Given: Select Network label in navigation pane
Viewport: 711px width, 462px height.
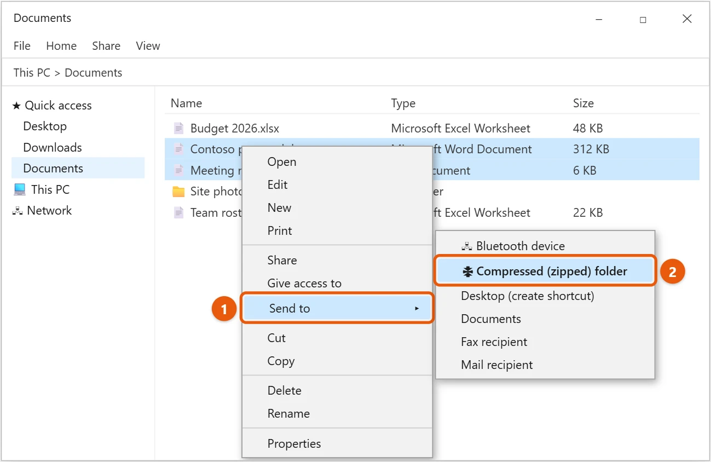Looking at the screenshot, I should point(49,211).
